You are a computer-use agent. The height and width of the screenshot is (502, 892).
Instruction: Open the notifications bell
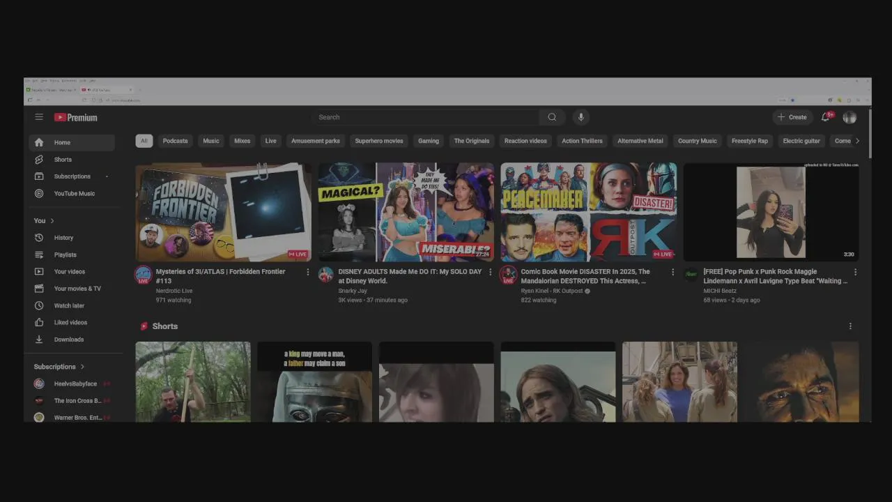pos(826,117)
